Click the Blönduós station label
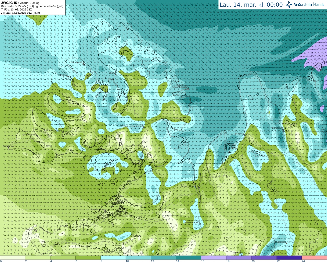The image size is (327, 263). pyautogui.click(x=240, y=134)
